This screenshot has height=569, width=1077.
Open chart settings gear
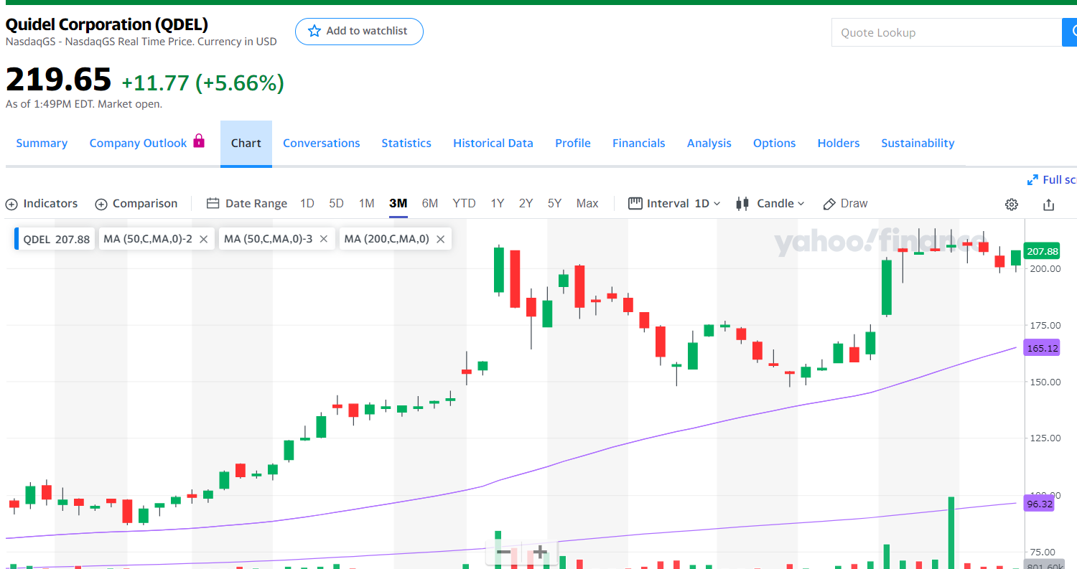(x=1012, y=204)
